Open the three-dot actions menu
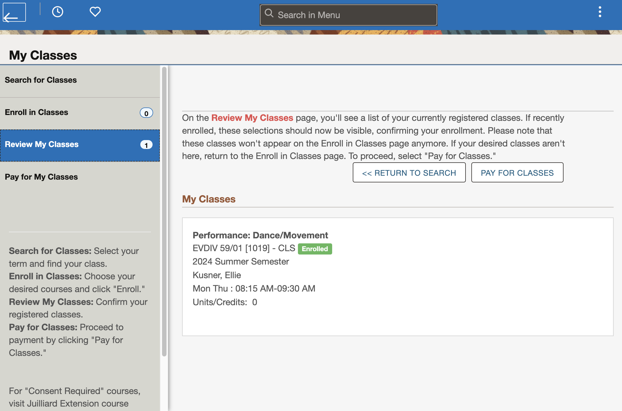Screen dimensions: 622x411 click(x=600, y=12)
